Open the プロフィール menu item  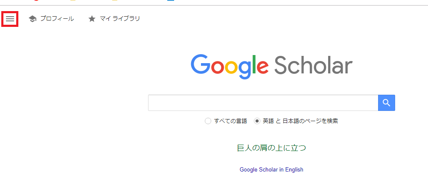[x=57, y=19]
